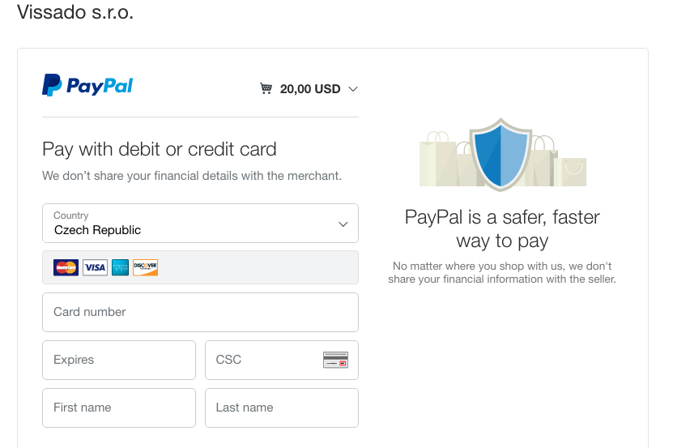
Task: Click the PayPal logo
Action: 87,86
